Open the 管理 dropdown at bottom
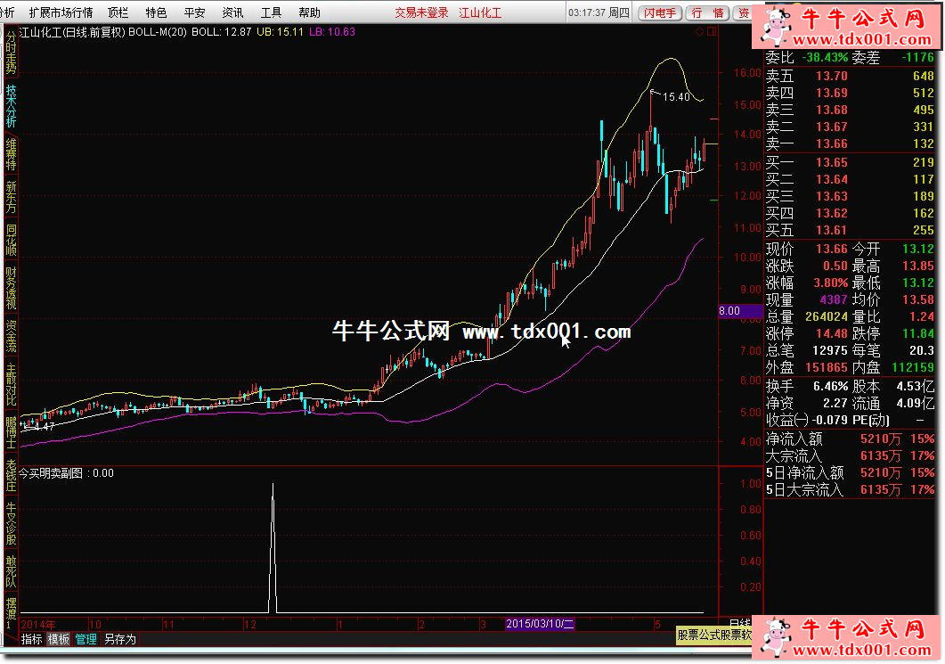Image resolution: width=945 pixels, height=664 pixels. pyautogui.click(x=86, y=639)
